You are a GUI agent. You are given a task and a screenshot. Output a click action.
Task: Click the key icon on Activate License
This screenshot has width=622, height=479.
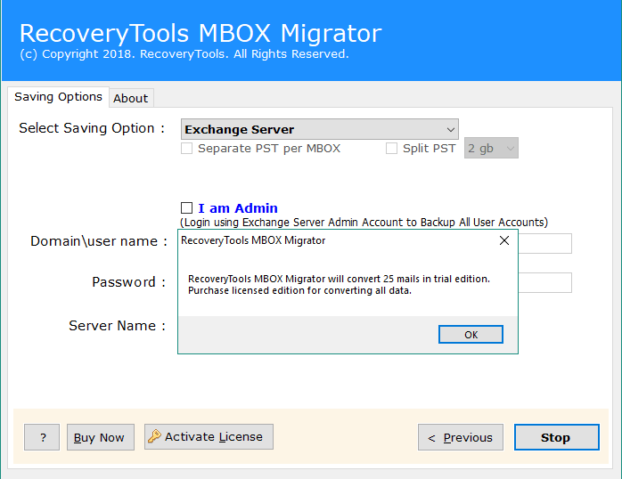[x=154, y=436]
